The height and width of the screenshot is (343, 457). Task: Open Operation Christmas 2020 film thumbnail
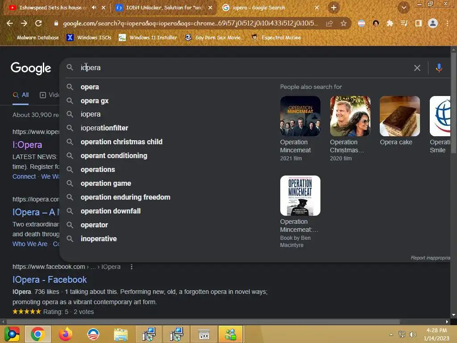[350, 116]
